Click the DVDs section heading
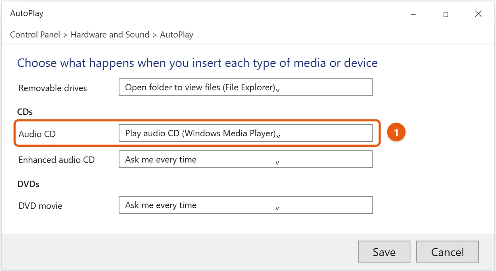 [28, 184]
